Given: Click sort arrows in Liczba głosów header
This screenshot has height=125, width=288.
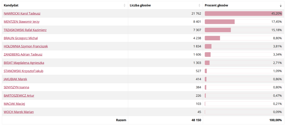Looking at the screenshot, I should [x=199, y=5].
